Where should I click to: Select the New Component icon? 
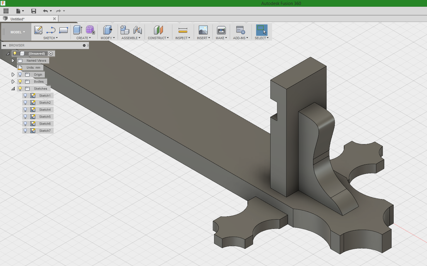tap(125, 30)
